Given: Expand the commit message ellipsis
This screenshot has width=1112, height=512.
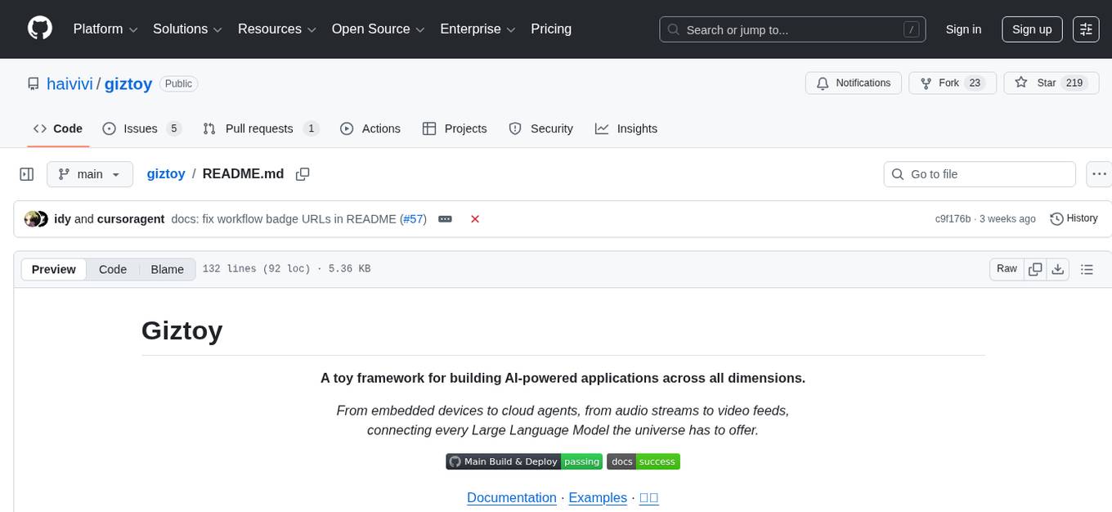Looking at the screenshot, I should coord(445,219).
